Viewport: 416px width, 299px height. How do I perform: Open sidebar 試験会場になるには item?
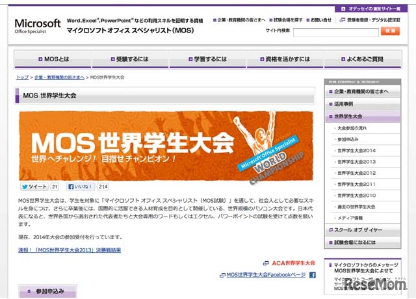click(363, 242)
